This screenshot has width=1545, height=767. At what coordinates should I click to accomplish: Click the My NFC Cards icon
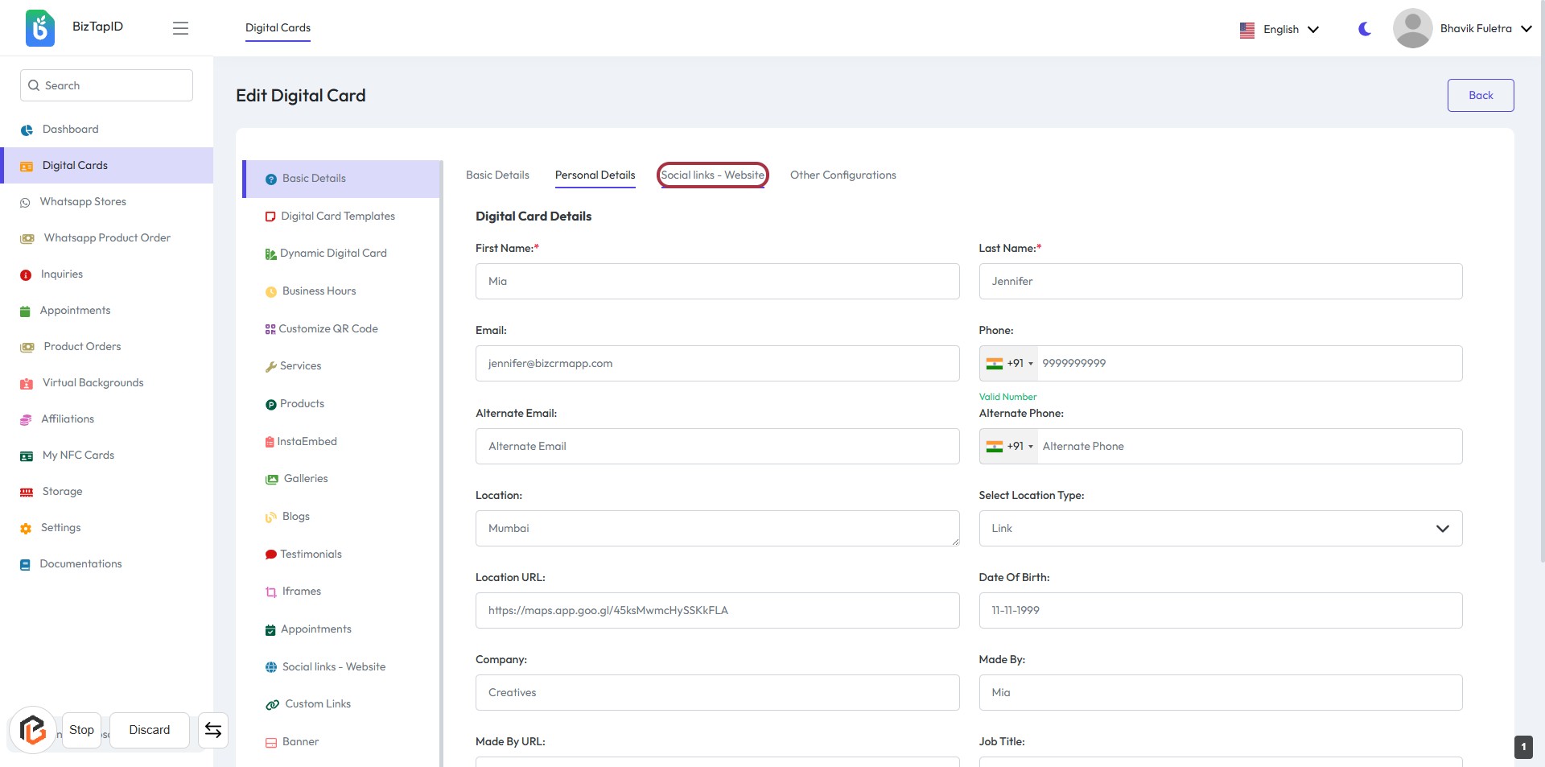tap(27, 456)
